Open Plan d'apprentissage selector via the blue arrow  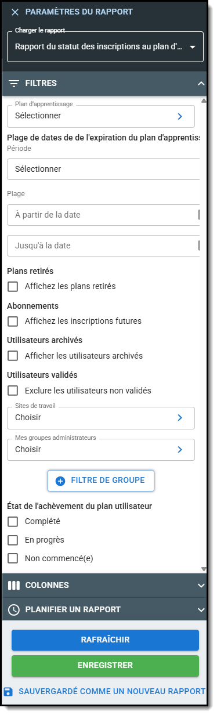180,116
